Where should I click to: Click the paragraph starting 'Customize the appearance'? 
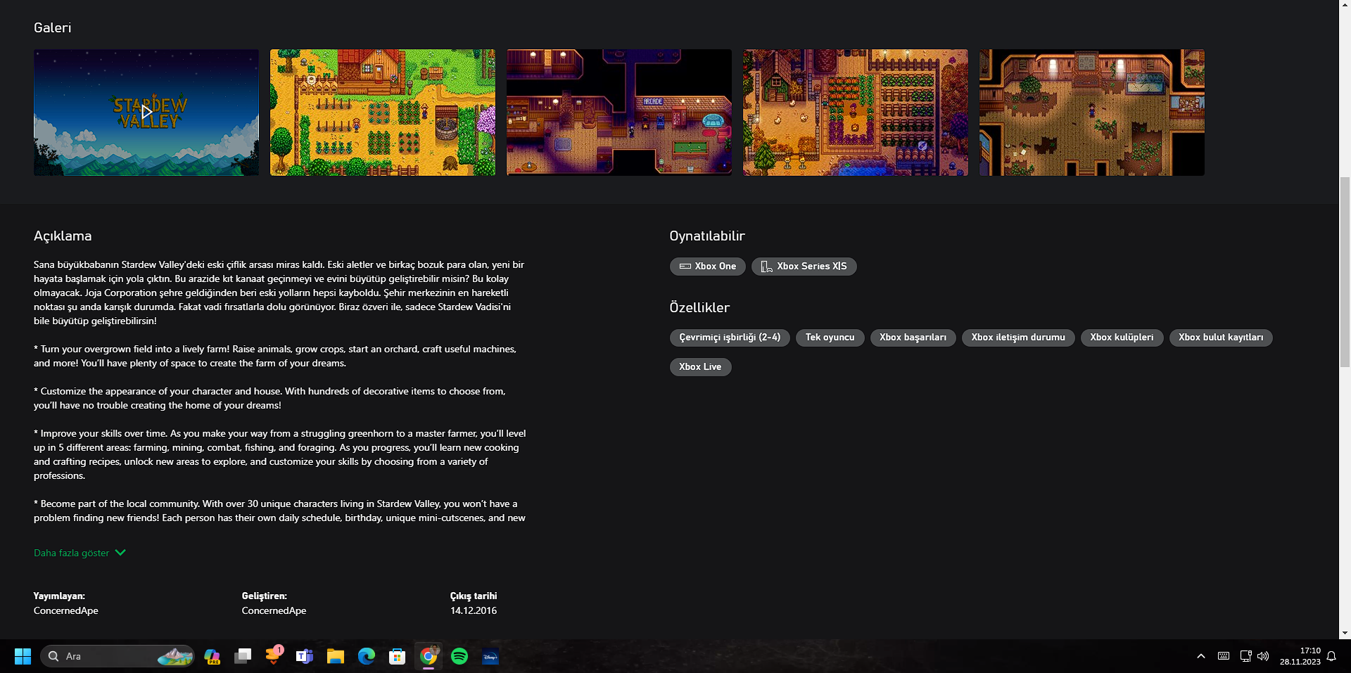[269, 398]
